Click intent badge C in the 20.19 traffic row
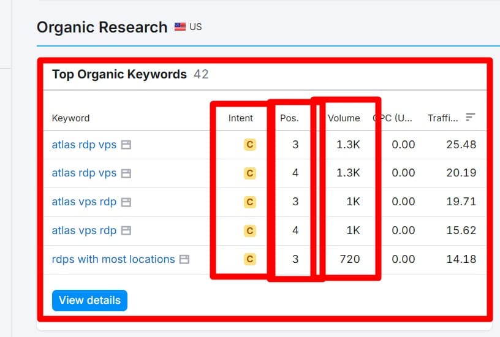This screenshot has height=337, width=500. click(250, 173)
